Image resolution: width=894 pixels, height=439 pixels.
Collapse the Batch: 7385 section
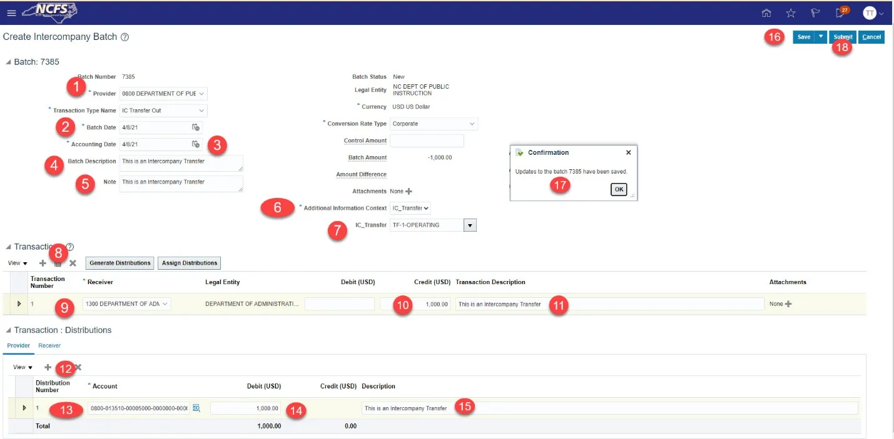pyautogui.click(x=8, y=62)
